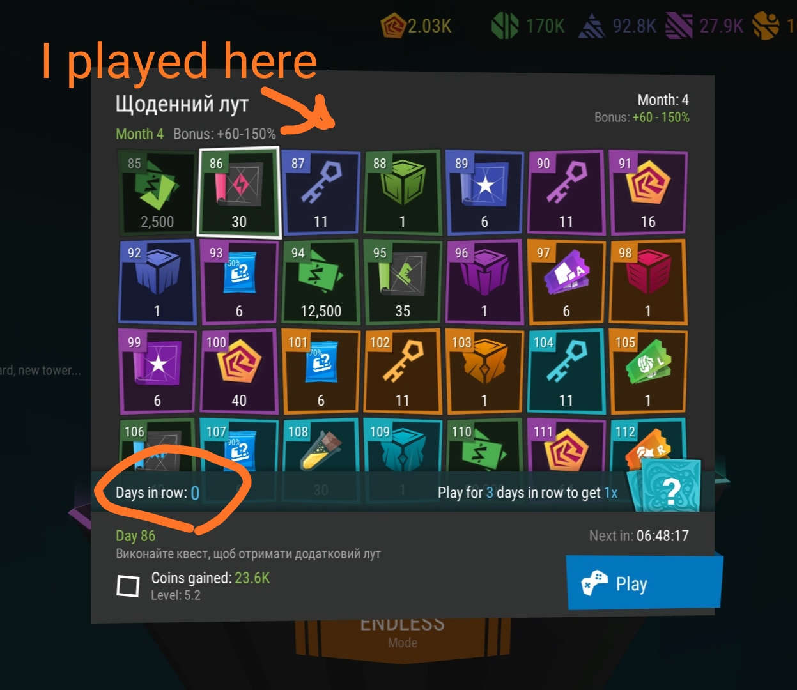The width and height of the screenshot is (797, 690).
Task: Tap the 2.03K accelerators currency counter
Action: [417, 26]
